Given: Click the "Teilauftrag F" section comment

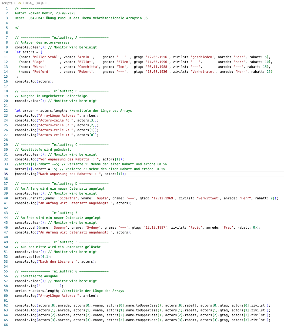Looking at the screenshot, I should [62, 242].
